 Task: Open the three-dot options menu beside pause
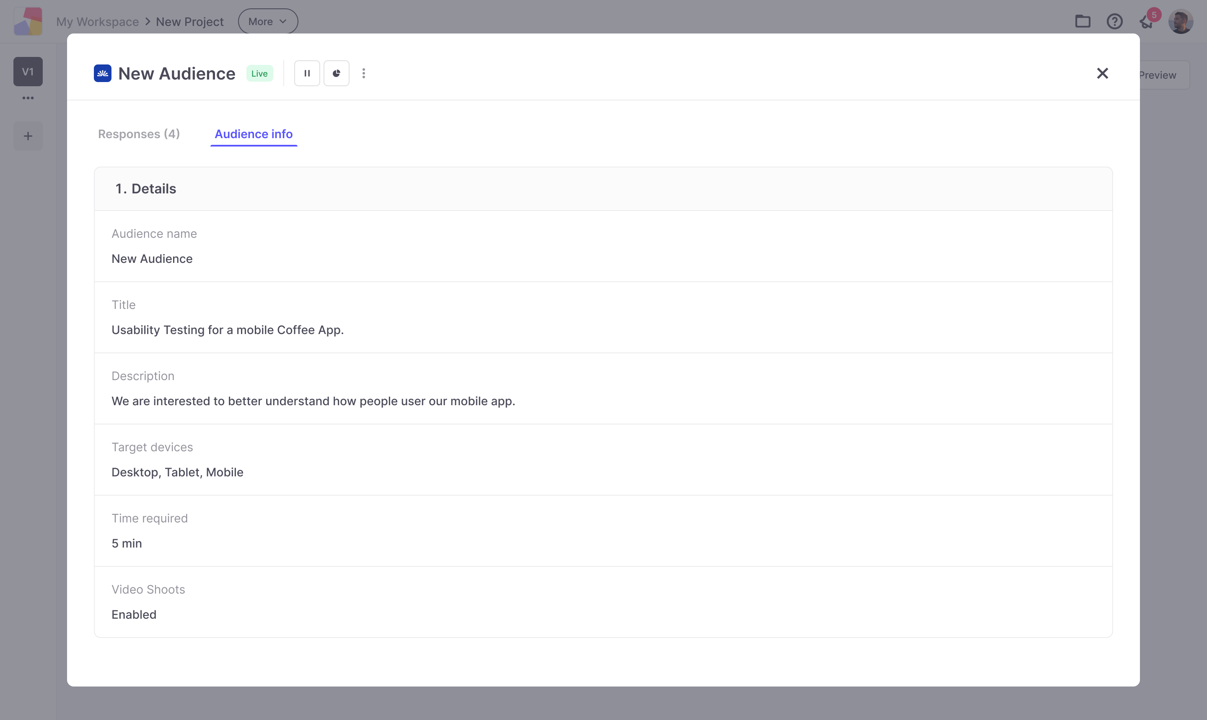click(364, 73)
